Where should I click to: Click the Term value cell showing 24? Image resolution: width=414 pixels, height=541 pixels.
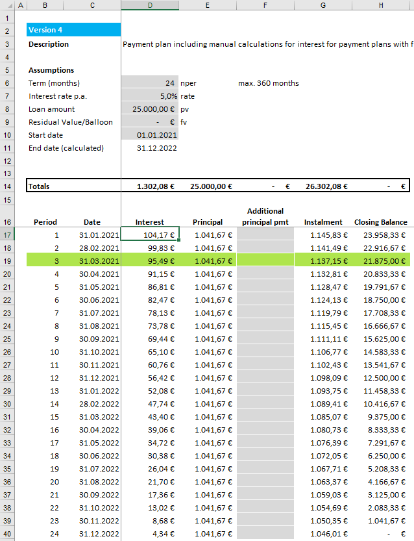click(x=150, y=82)
